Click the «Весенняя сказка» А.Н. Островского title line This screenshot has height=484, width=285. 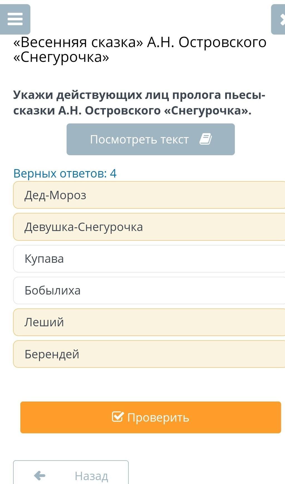(140, 42)
